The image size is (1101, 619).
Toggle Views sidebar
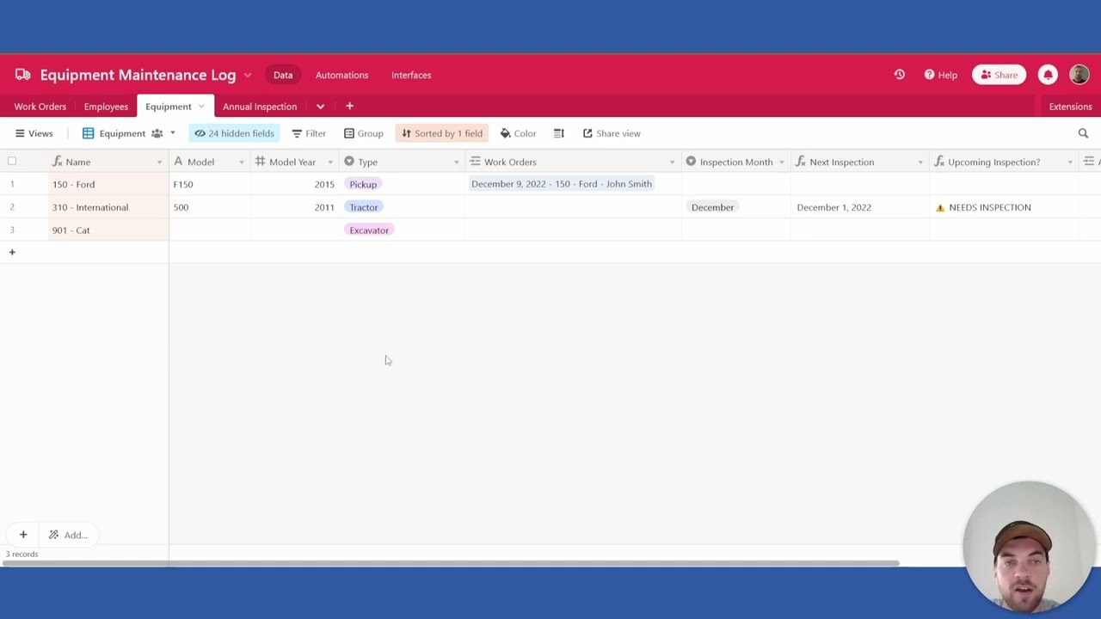click(34, 133)
